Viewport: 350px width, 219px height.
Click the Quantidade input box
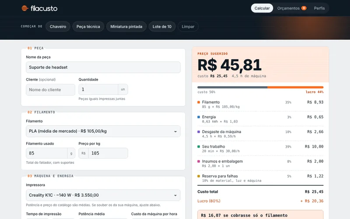(x=98, y=89)
